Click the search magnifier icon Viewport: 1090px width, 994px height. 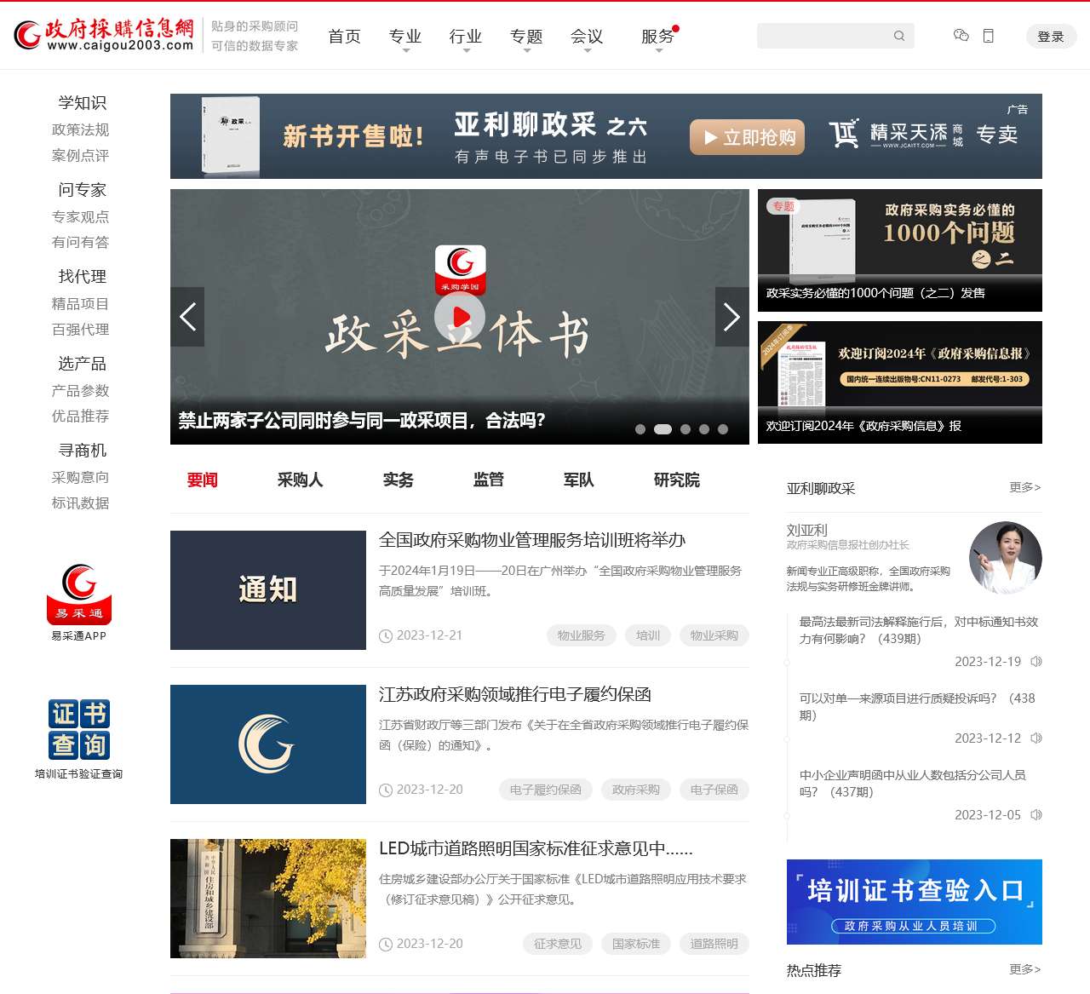coord(899,36)
